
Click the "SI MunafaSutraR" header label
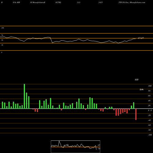click(38, 2)
